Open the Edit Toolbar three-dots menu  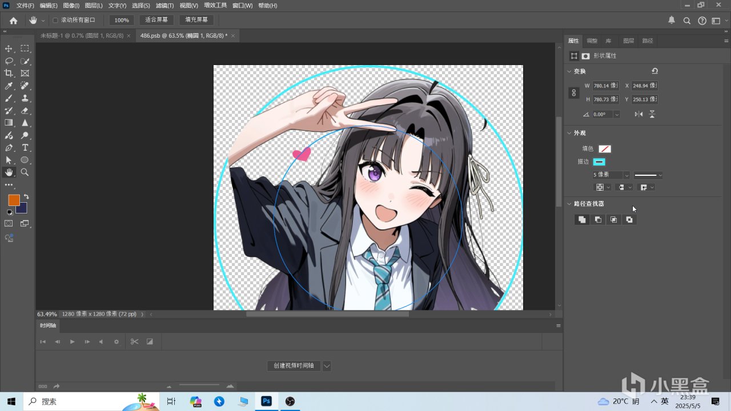pyautogui.click(x=9, y=185)
